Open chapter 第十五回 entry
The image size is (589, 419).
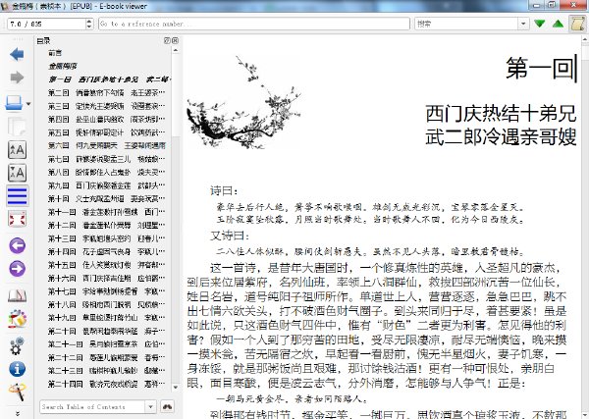106,265
